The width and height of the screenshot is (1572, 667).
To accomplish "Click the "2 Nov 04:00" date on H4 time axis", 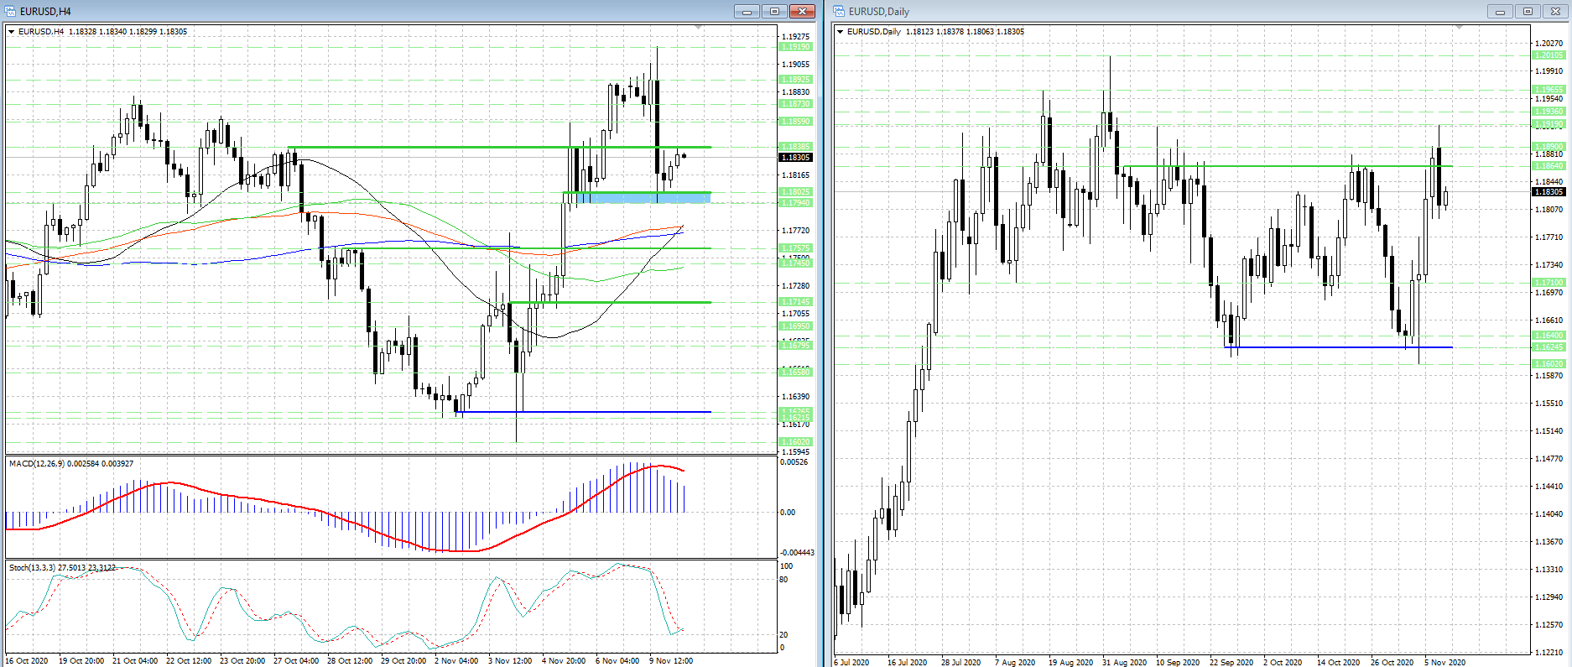I will [x=456, y=661].
